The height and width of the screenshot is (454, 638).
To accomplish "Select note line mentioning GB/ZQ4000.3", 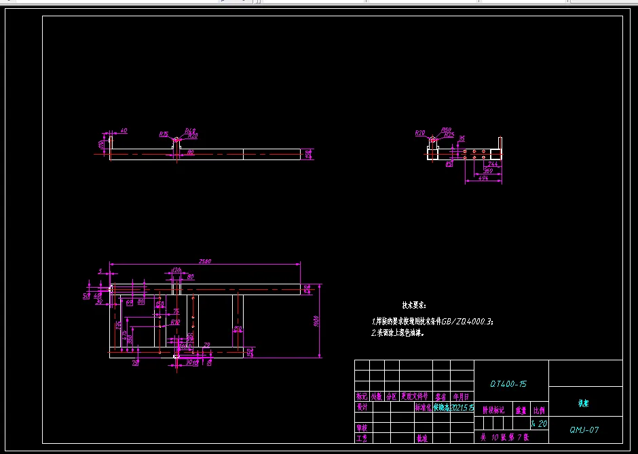I will click(432, 322).
